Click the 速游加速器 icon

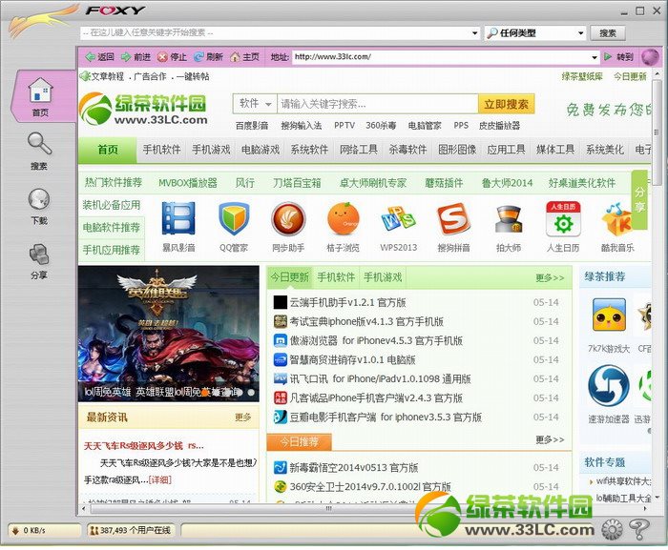(x=609, y=386)
